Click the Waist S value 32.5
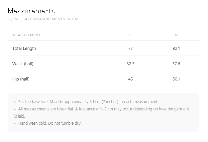Image resolution: width=208 pixels, height=142 pixels. pyautogui.click(x=130, y=64)
